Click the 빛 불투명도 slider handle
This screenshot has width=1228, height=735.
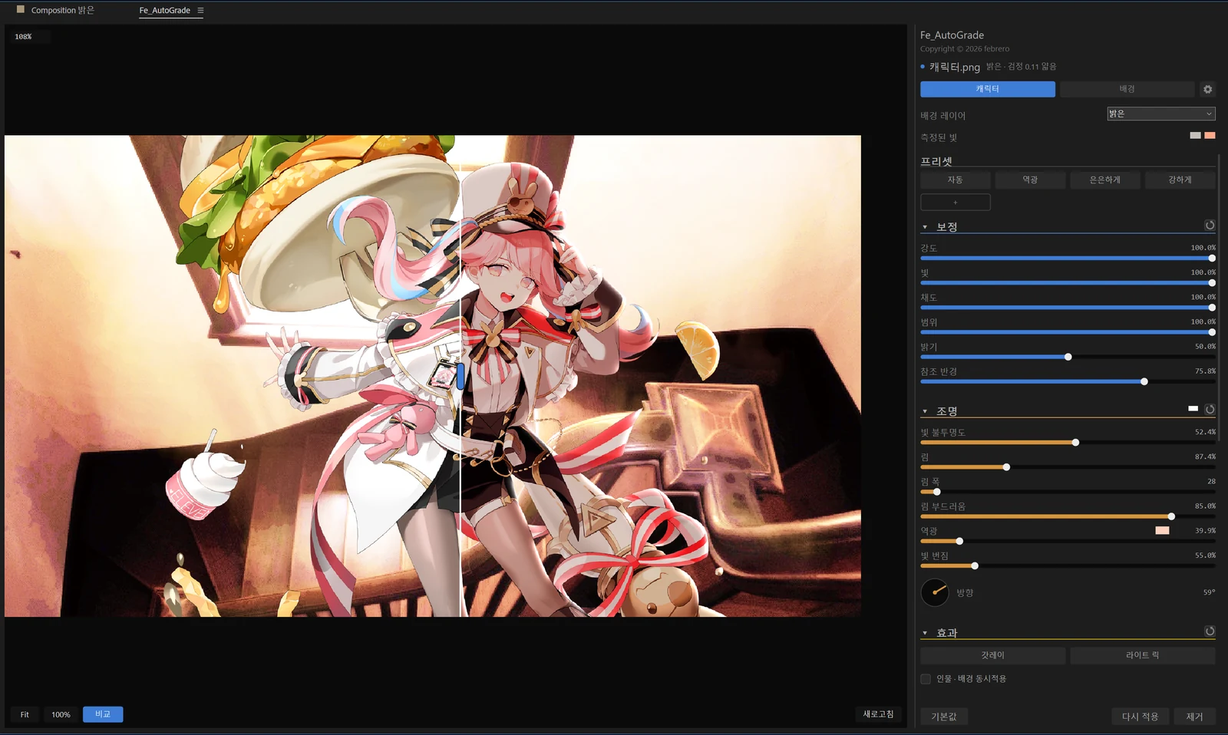1075,443
